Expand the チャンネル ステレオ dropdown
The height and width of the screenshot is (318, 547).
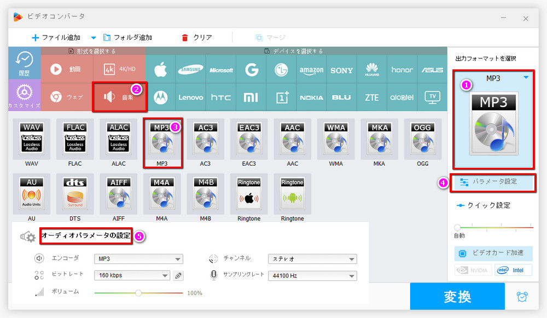tap(312, 259)
